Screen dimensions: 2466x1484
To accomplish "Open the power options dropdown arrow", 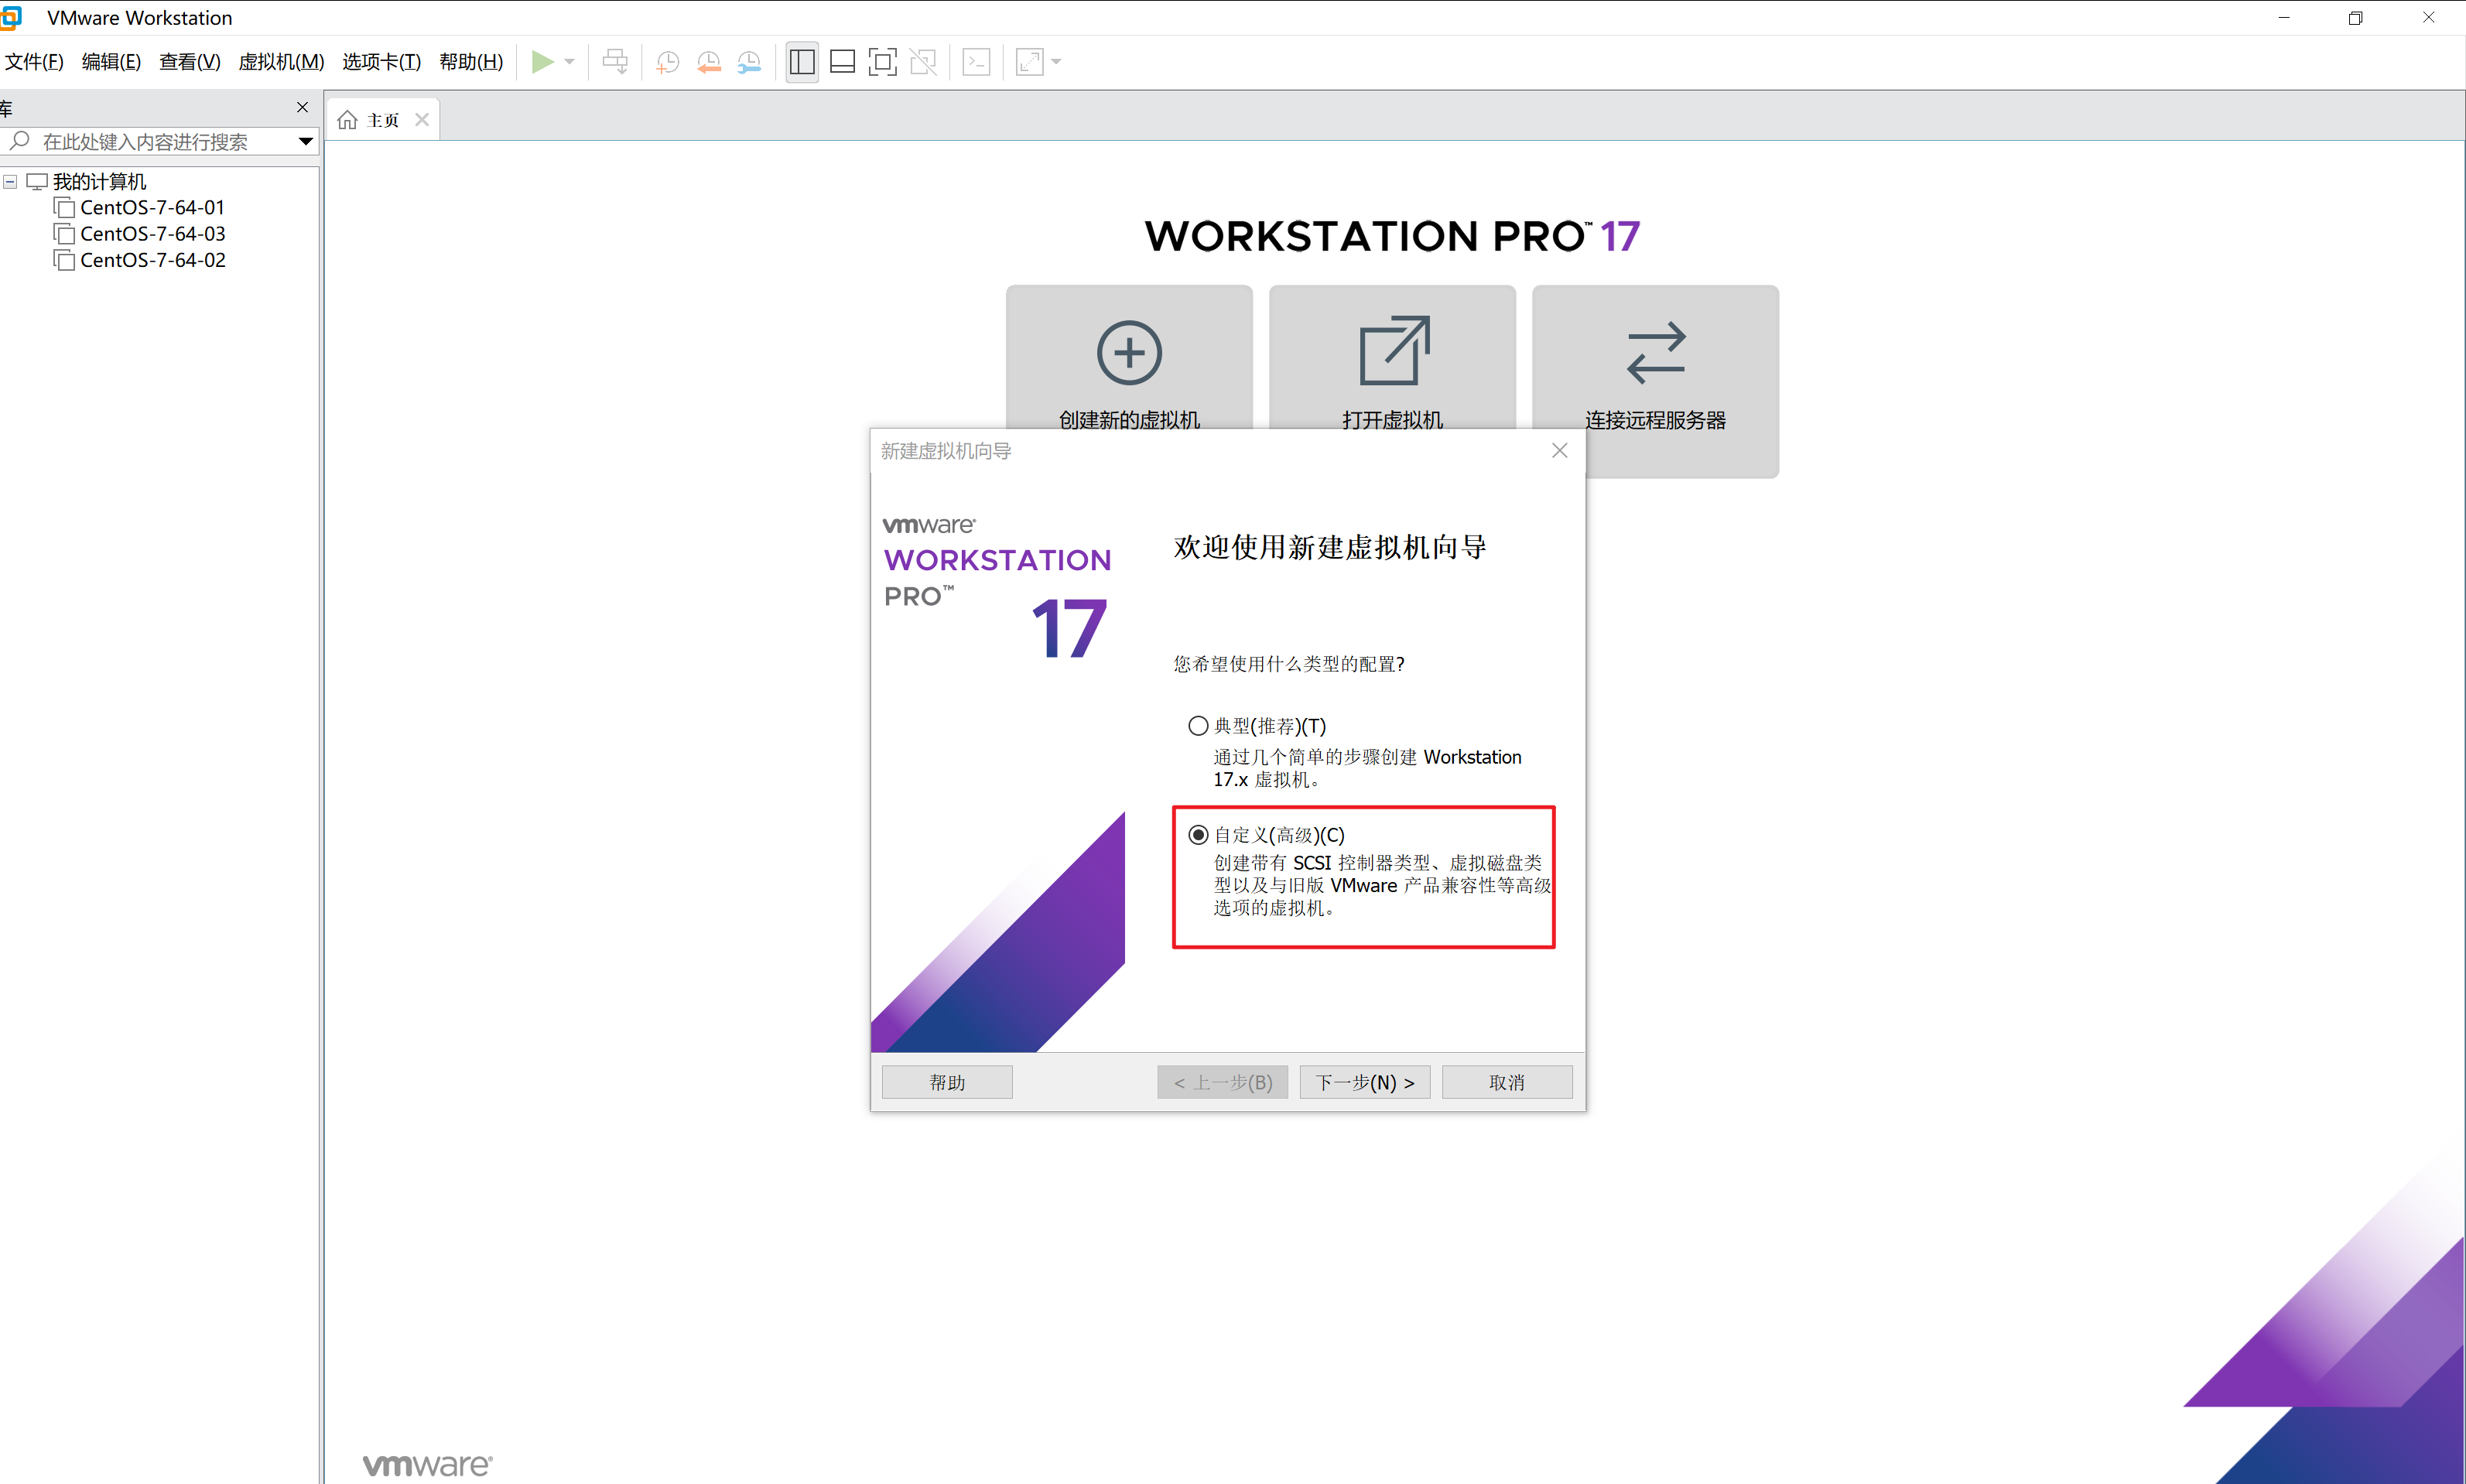I will [569, 61].
